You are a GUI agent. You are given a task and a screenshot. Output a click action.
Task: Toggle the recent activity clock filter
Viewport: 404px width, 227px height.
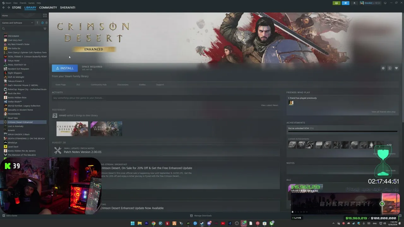click(42, 23)
